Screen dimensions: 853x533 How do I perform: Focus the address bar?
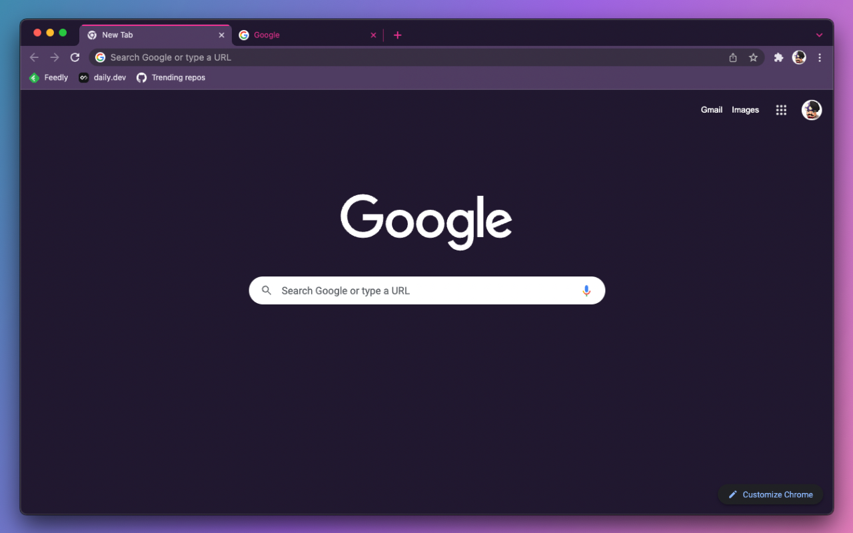click(426, 57)
